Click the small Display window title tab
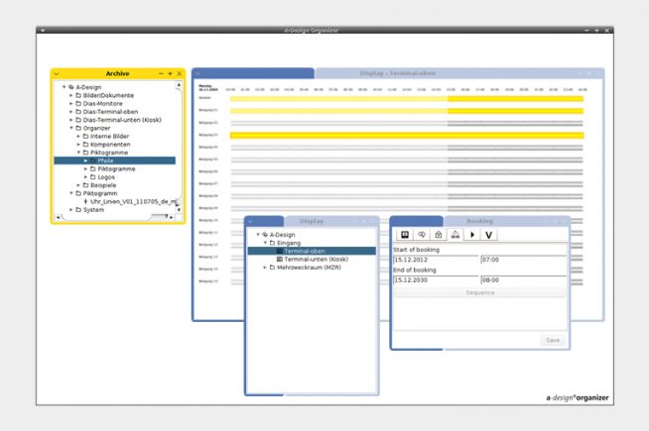This screenshot has width=649, height=431. 312,221
